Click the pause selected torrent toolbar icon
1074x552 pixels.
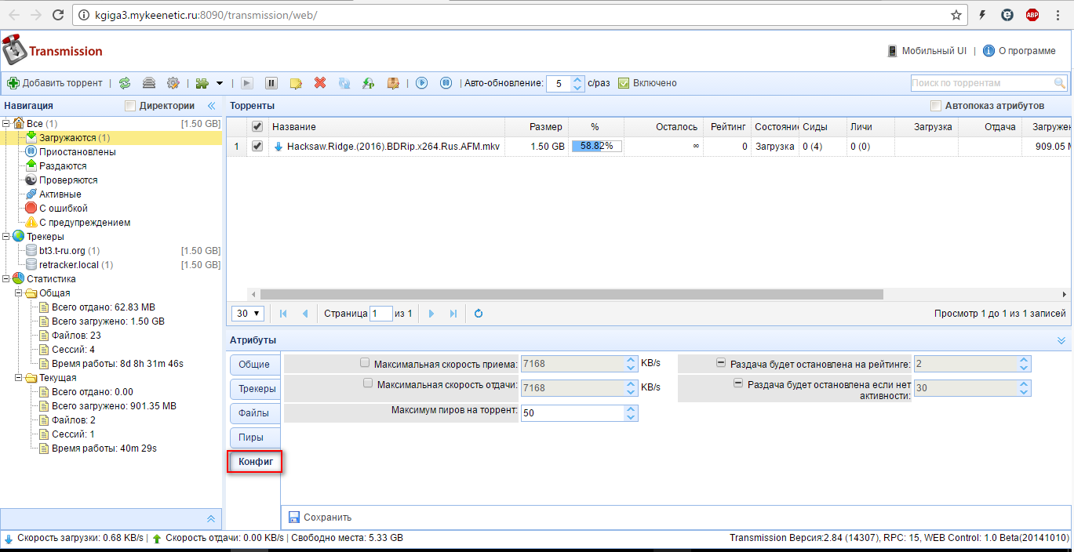(x=271, y=83)
